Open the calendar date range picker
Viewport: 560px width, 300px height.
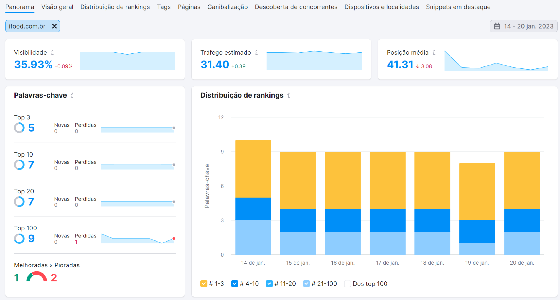(523, 26)
